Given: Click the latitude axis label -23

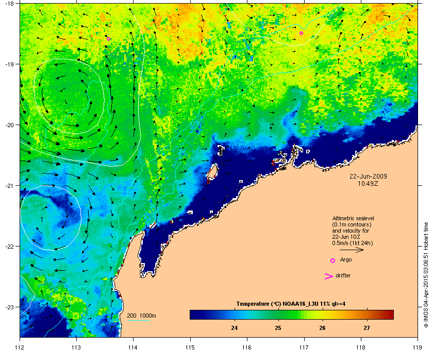Looking at the screenshot, I should 9,307.
